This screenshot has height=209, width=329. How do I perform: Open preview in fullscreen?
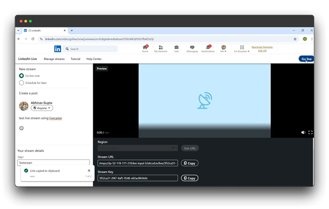311,132
